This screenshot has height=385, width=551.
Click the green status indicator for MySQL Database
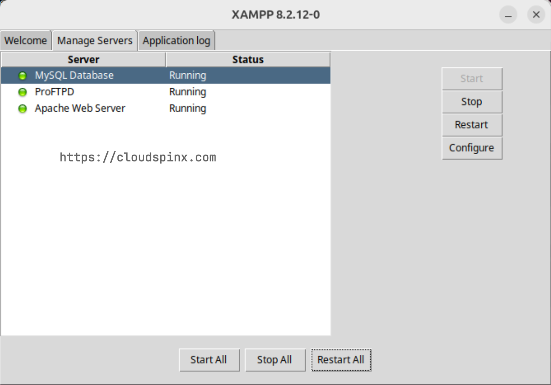click(x=23, y=76)
